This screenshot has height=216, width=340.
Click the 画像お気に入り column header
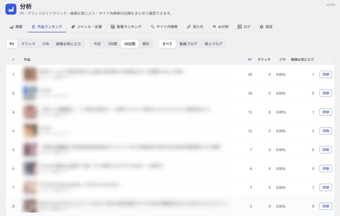[302, 59]
